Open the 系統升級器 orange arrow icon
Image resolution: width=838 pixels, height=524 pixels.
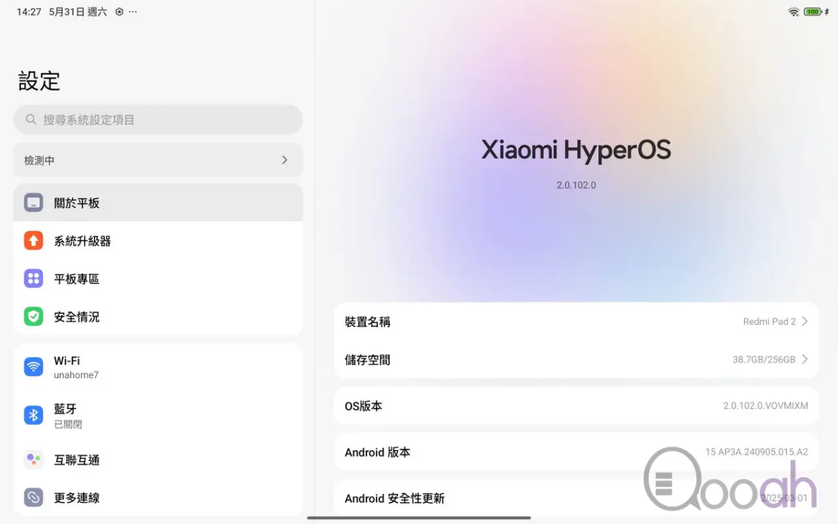pos(33,240)
